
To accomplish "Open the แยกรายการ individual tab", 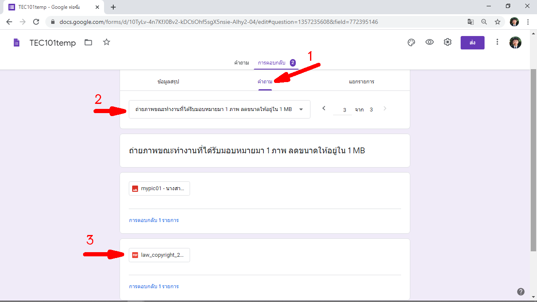I will click(x=361, y=82).
